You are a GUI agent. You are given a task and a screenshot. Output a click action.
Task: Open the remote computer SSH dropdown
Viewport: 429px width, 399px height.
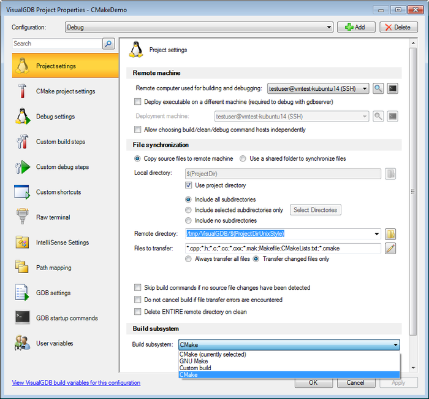(318, 88)
